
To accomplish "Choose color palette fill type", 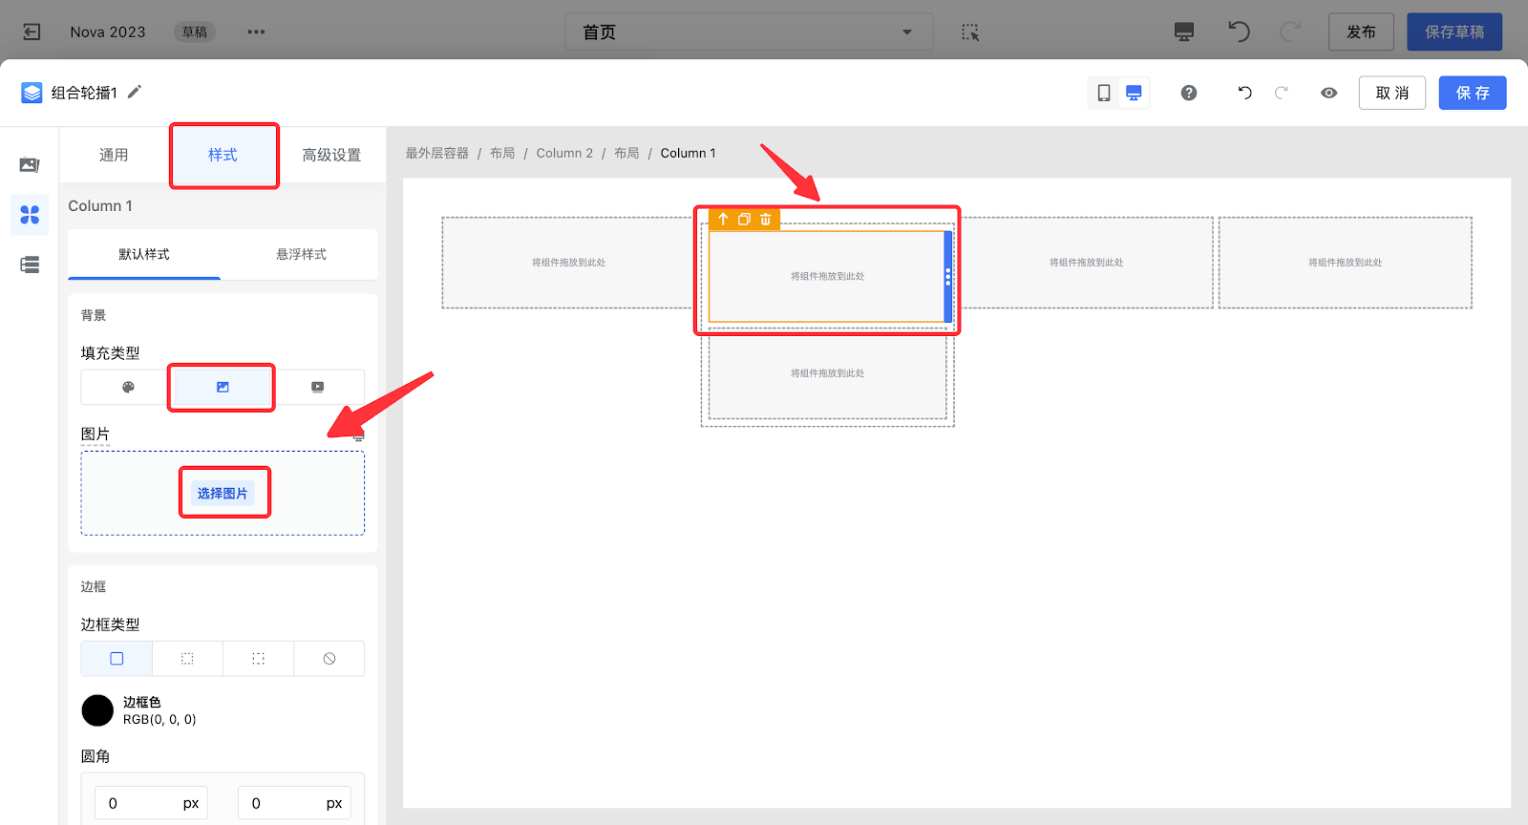I will click(x=128, y=387).
